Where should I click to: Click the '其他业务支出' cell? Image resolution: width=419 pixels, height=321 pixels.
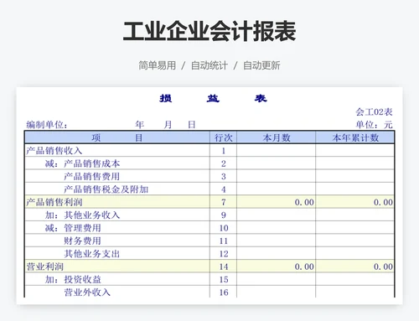[x=117, y=254]
